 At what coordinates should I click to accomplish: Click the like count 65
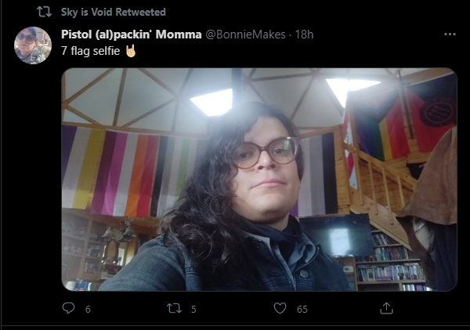coord(302,310)
